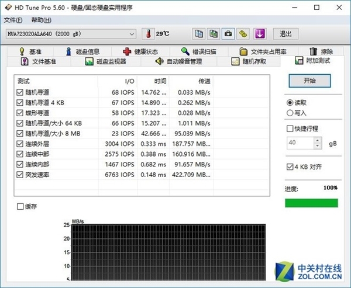Open the 文件(F) menu
The height and width of the screenshot is (288, 351).
pos(13,20)
